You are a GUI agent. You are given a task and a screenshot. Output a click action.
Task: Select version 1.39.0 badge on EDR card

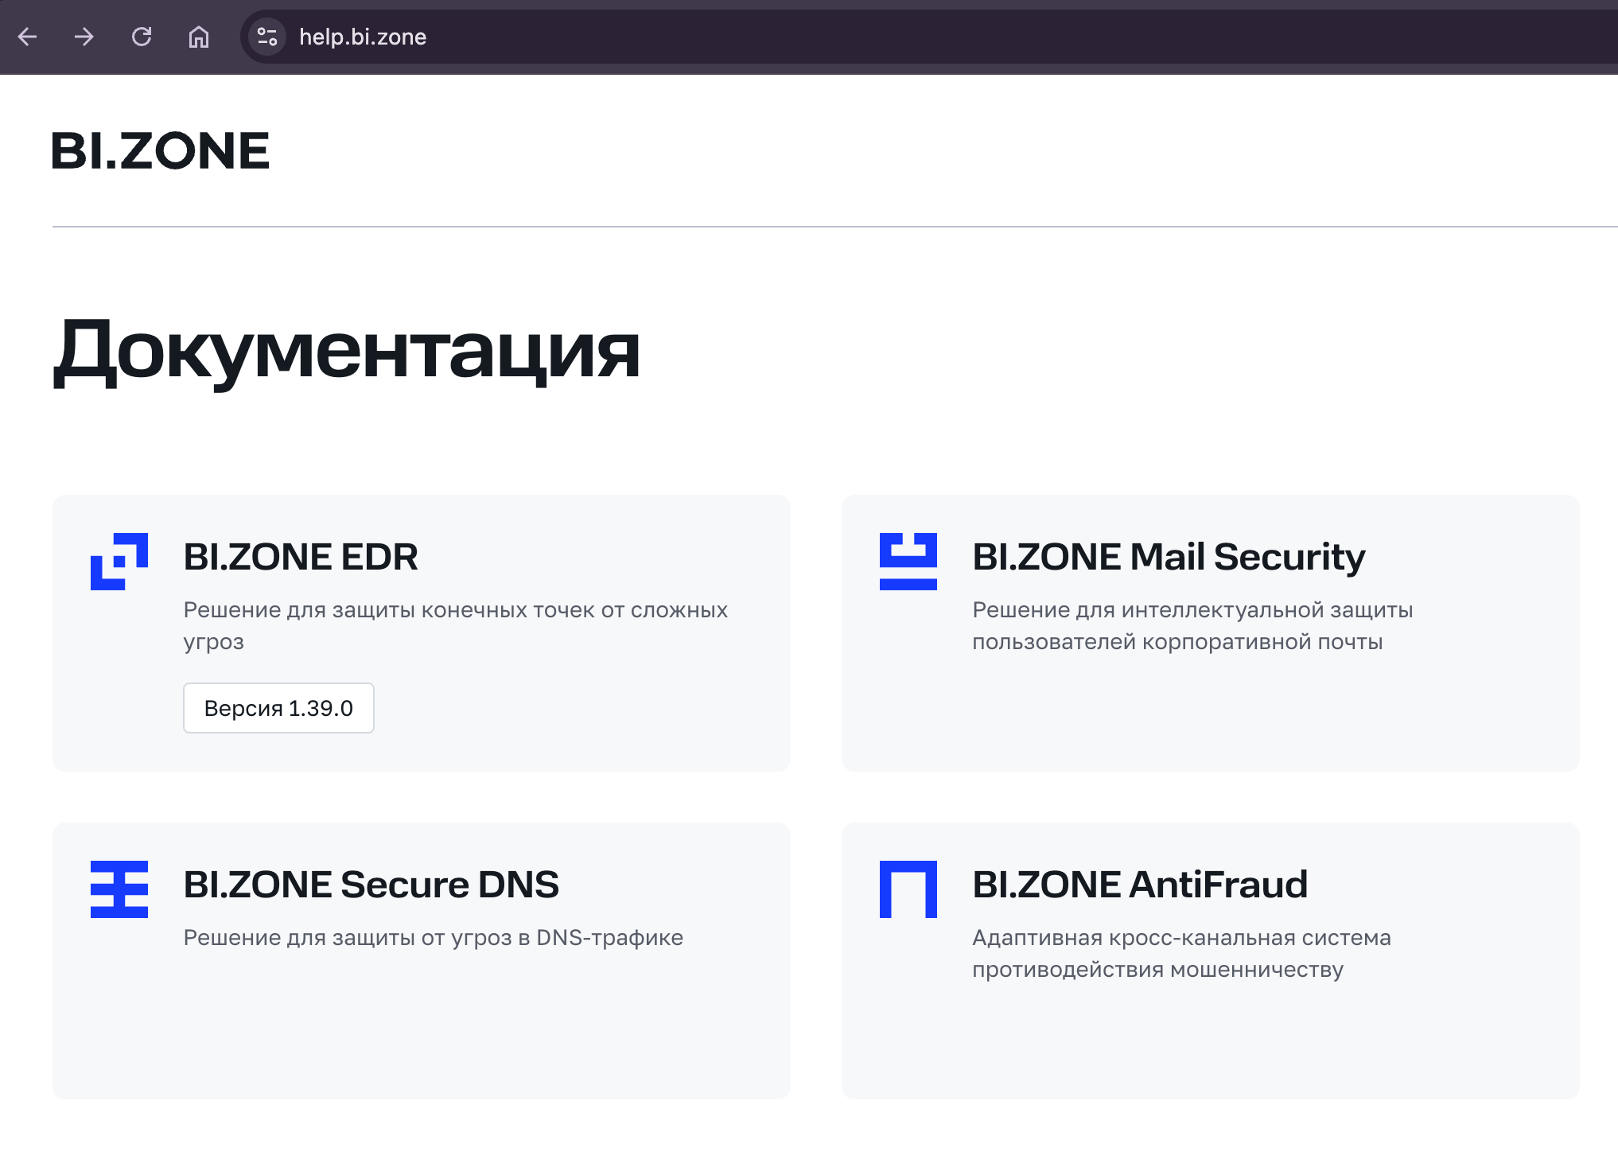[278, 707]
